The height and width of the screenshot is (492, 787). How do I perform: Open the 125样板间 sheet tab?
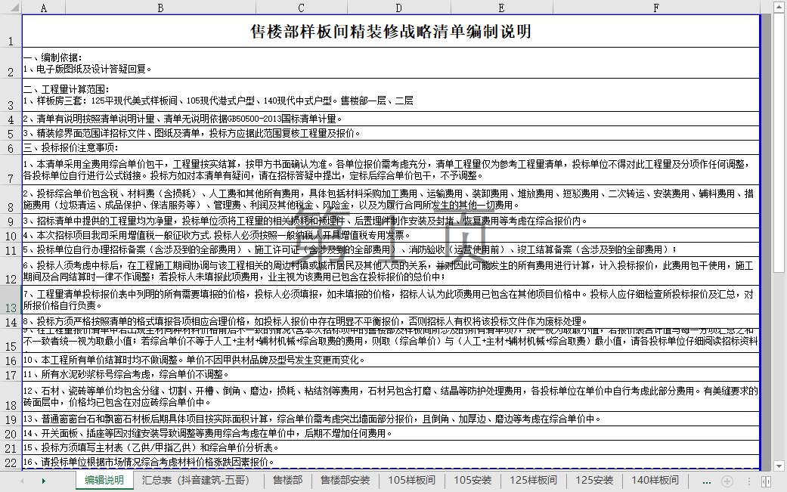tap(534, 481)
